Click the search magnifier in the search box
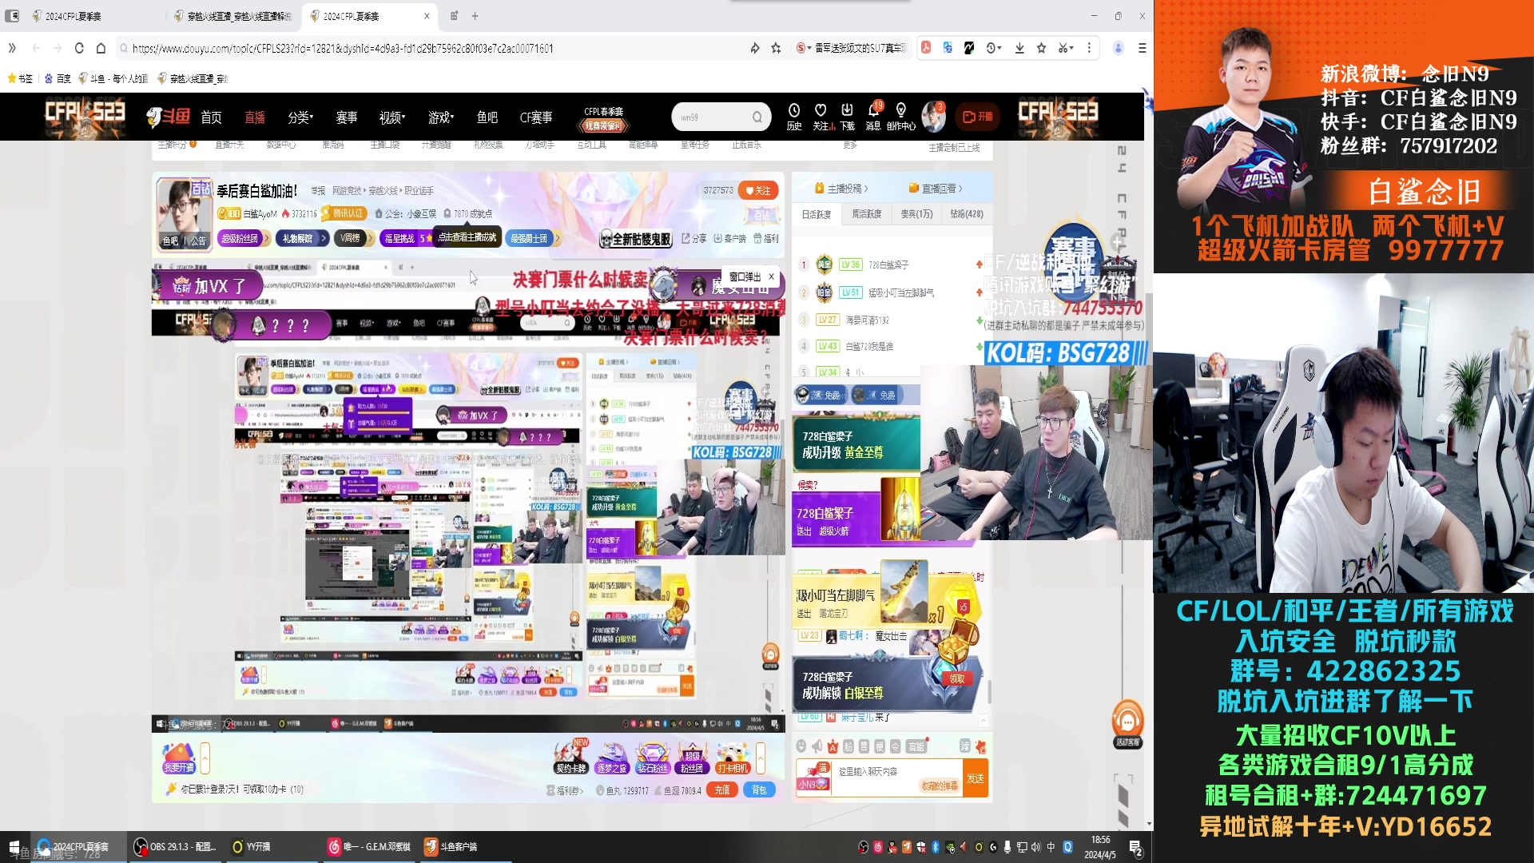 [756, 117]
